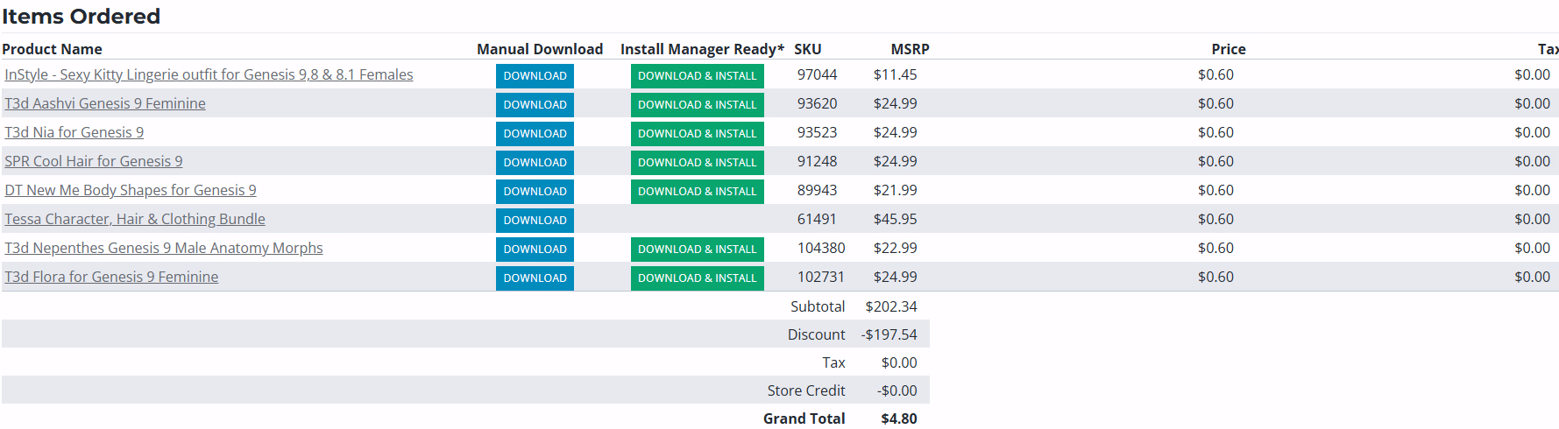Open the T3d Nia for Genesis 9 link

[74, 132]
